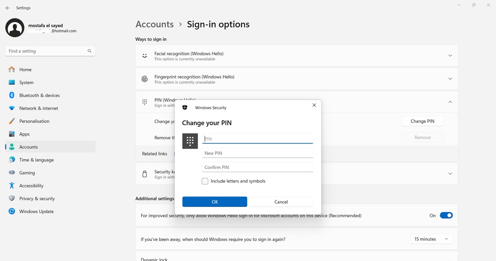Collapse the PIN (Windows Hello) section
The image size is (496, 261).
(x=450, y=102)
